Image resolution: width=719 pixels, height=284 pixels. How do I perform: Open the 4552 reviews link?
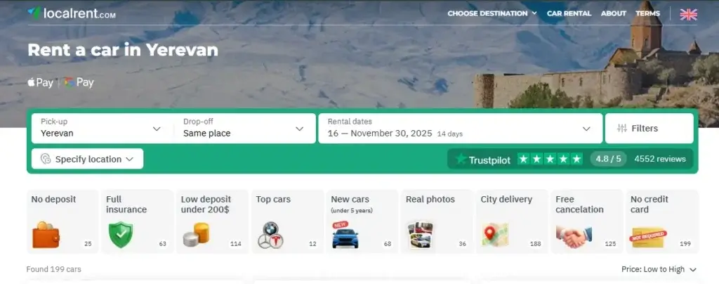pyautogui.click(x=660, y=159)
